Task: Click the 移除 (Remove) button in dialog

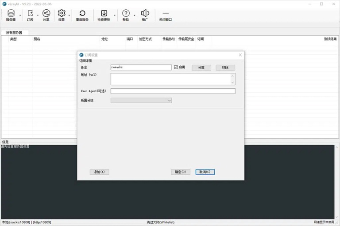Action: tap(225, 68)
